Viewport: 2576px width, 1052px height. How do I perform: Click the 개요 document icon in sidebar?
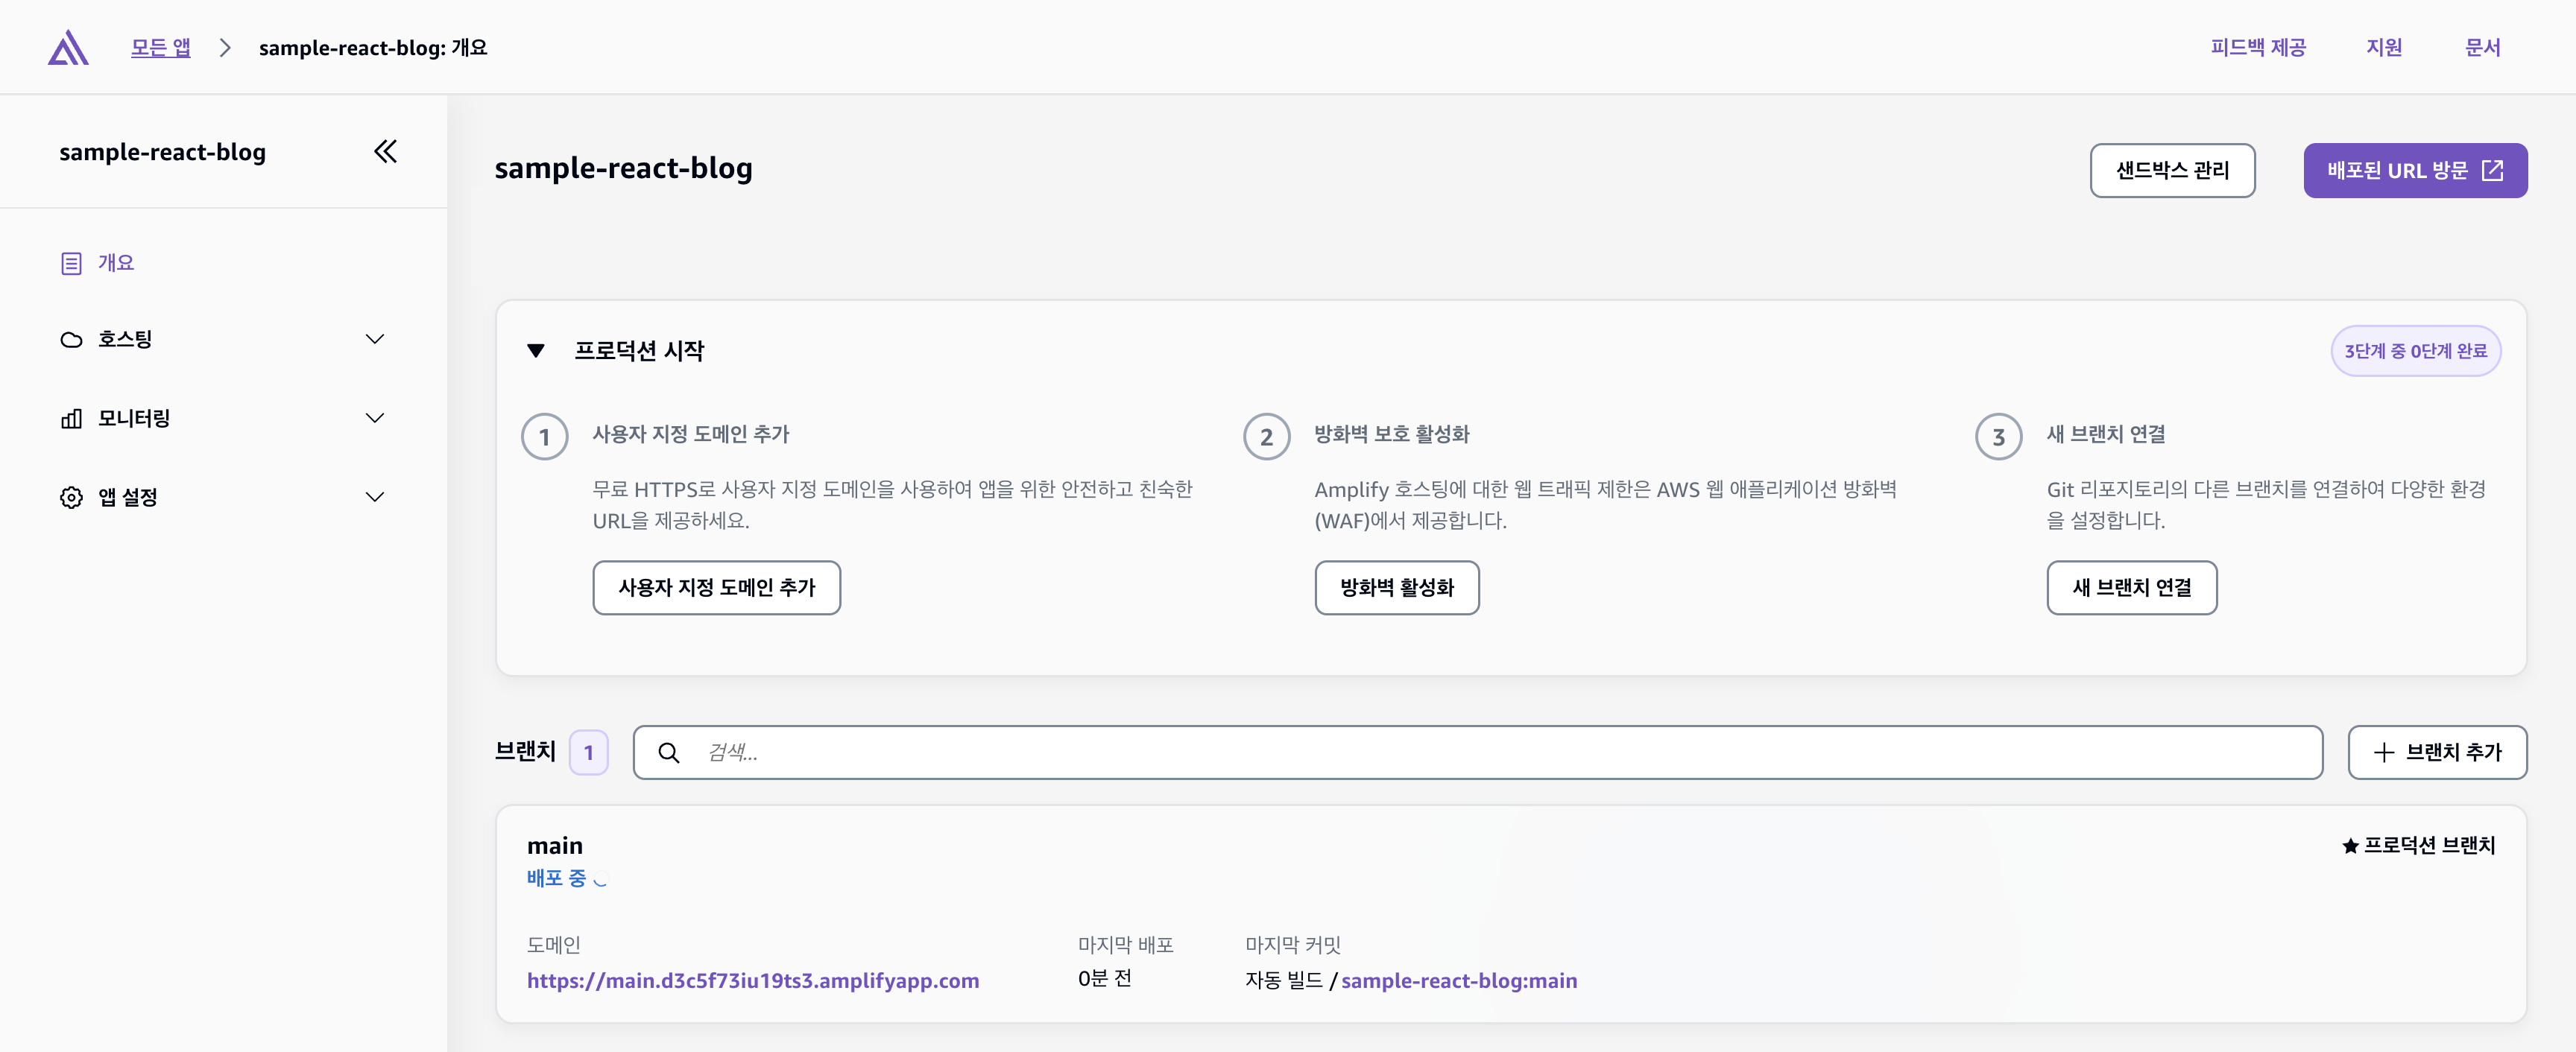coord(71,263)
